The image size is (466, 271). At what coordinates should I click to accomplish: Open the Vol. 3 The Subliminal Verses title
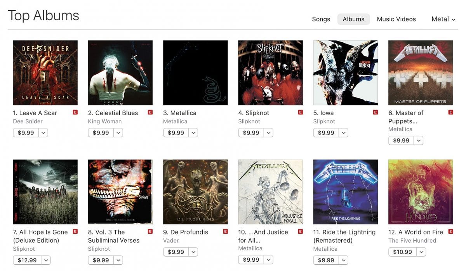coord(113,236)
